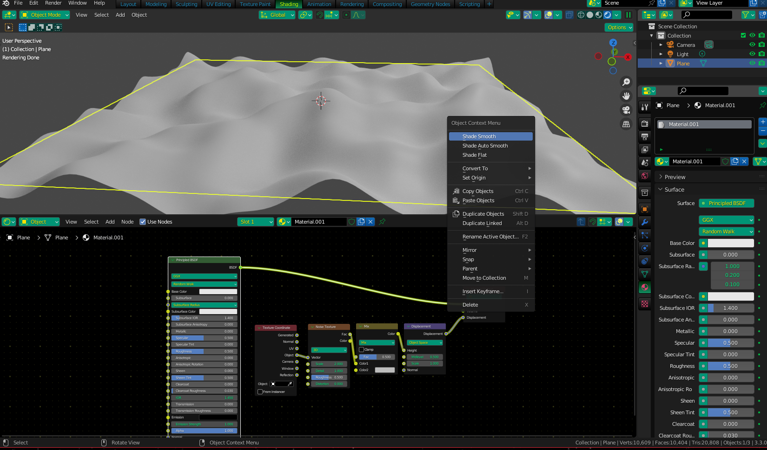The image size is (767, 450).
Task: Open the Modifiers wrench tab
Action: pyautogui.click(x=645, y=222)
